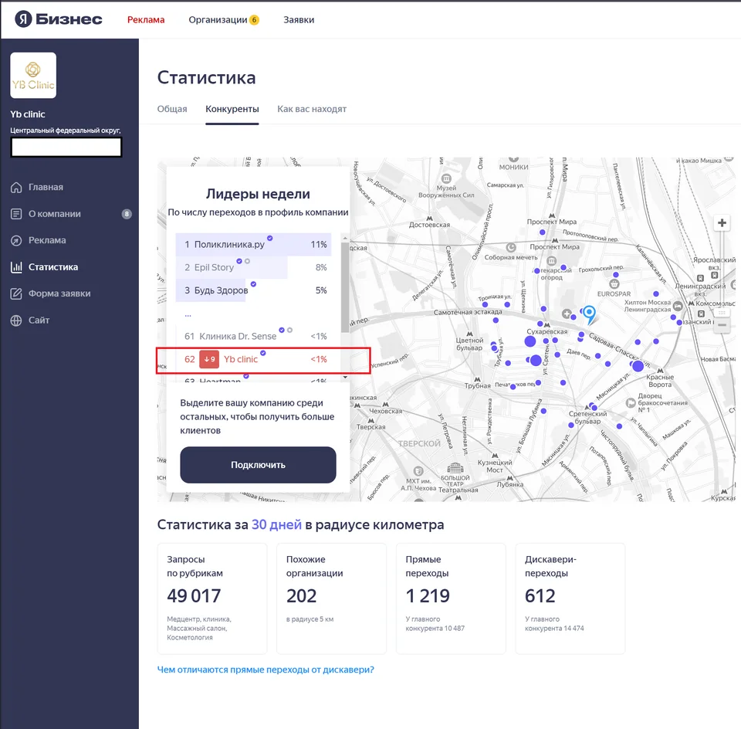
Task: Click the Похожие организации value 202
Action: [x=302, y=595]
